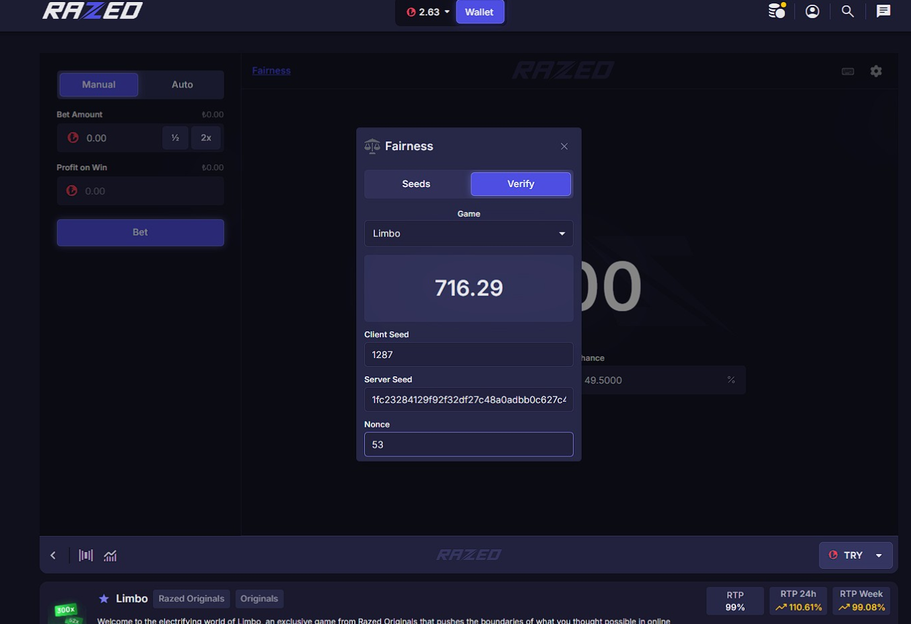
Task: Click the Razed logo in header
Action: [x=92, y=11]
